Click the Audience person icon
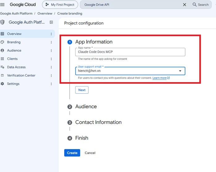This screenshot has width=216, height=172. point(2,50)
